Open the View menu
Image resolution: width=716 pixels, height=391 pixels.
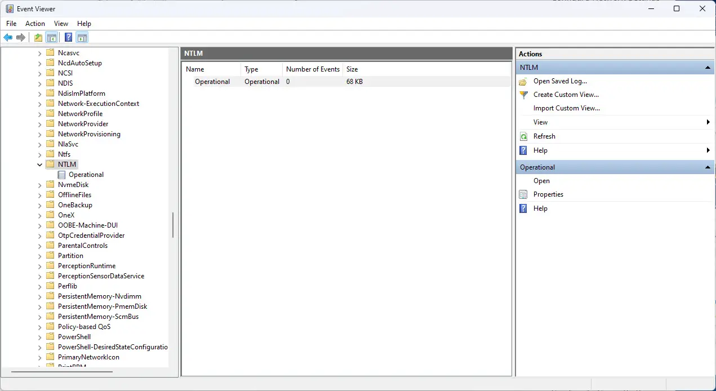tap(61, 23)
